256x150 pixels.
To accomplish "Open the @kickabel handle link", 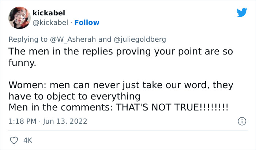I will point(50,22).
